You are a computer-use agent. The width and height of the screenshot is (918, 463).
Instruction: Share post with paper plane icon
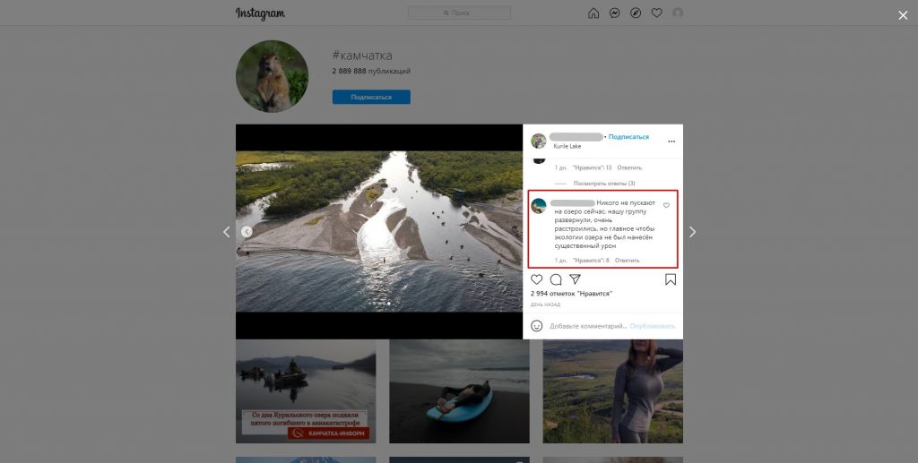click(576, 279)
